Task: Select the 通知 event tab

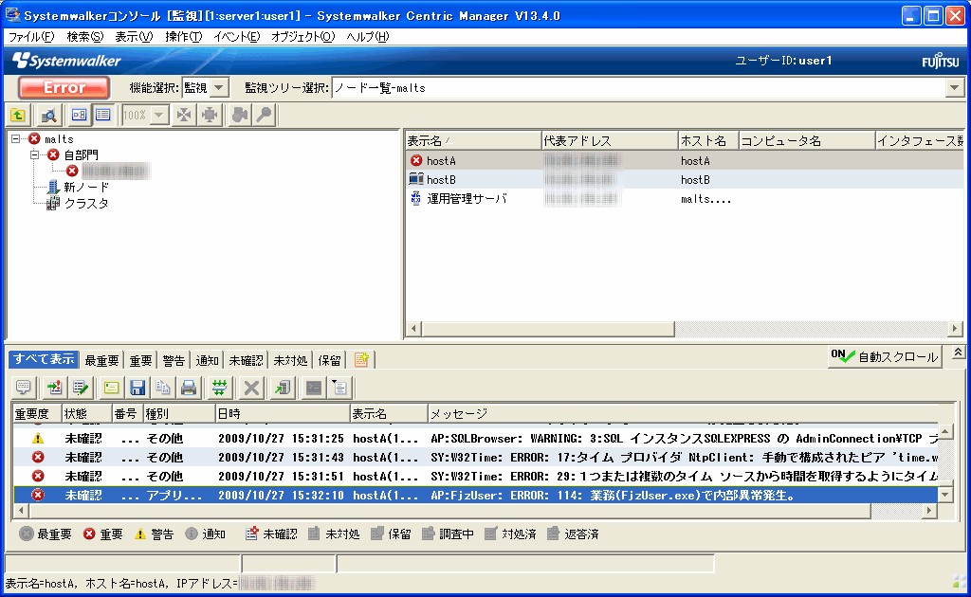Action: 207,360
